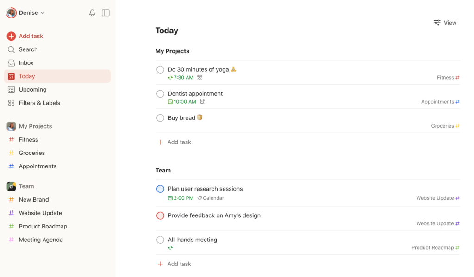Open the Team workspace
Image resolution: width=474 pixels, height=277 pixels.
(x=26, y=186)
